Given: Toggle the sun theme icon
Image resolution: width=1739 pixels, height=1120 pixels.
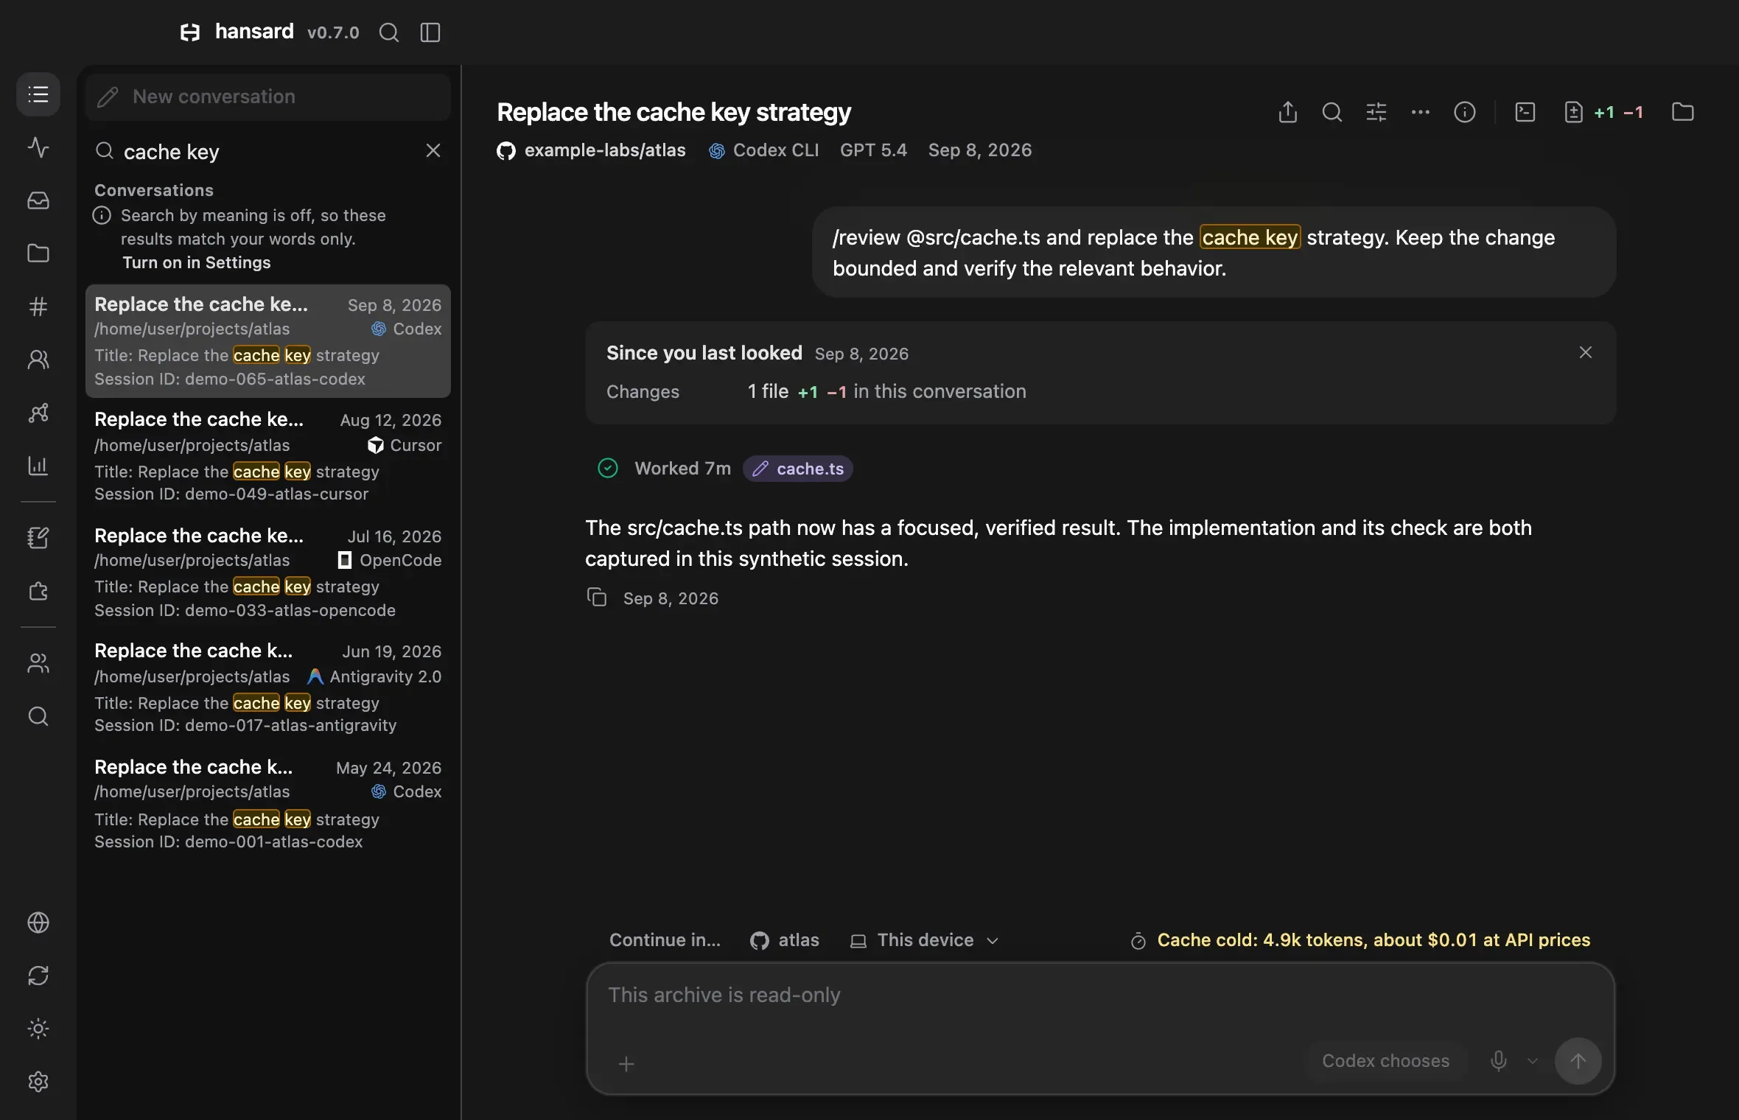Looking at the screenshot, I should [x=38, y=1029].
